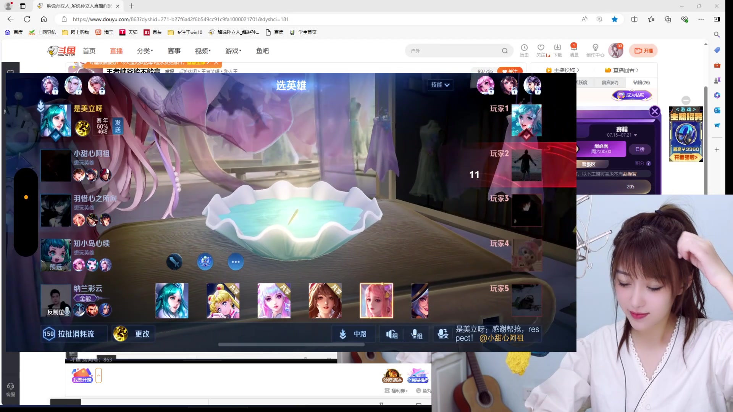Expand the 直播回看 arrow
Image resolution: width=733 pixels, height=412 pixels.
point(637,70)
